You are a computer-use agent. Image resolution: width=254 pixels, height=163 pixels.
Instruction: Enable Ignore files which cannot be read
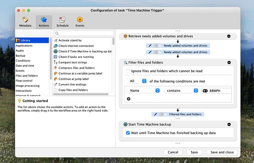128,71
